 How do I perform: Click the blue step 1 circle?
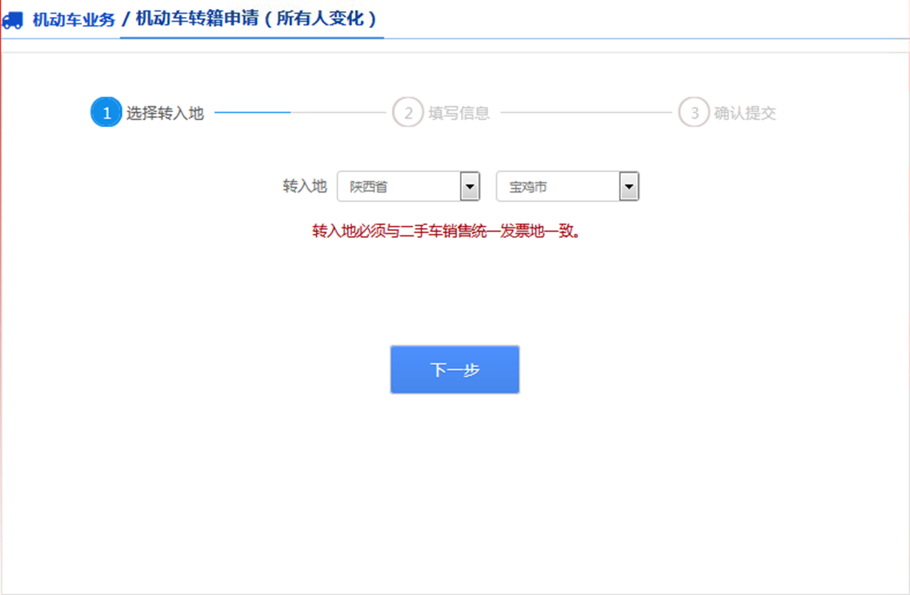[x=106, y=113]
